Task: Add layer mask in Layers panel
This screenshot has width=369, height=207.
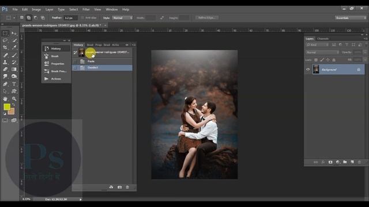Action: [x=330, y=162]
